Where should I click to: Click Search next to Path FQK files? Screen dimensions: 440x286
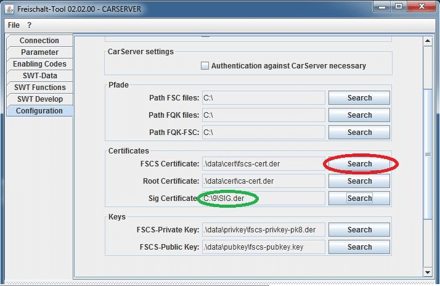359,115
